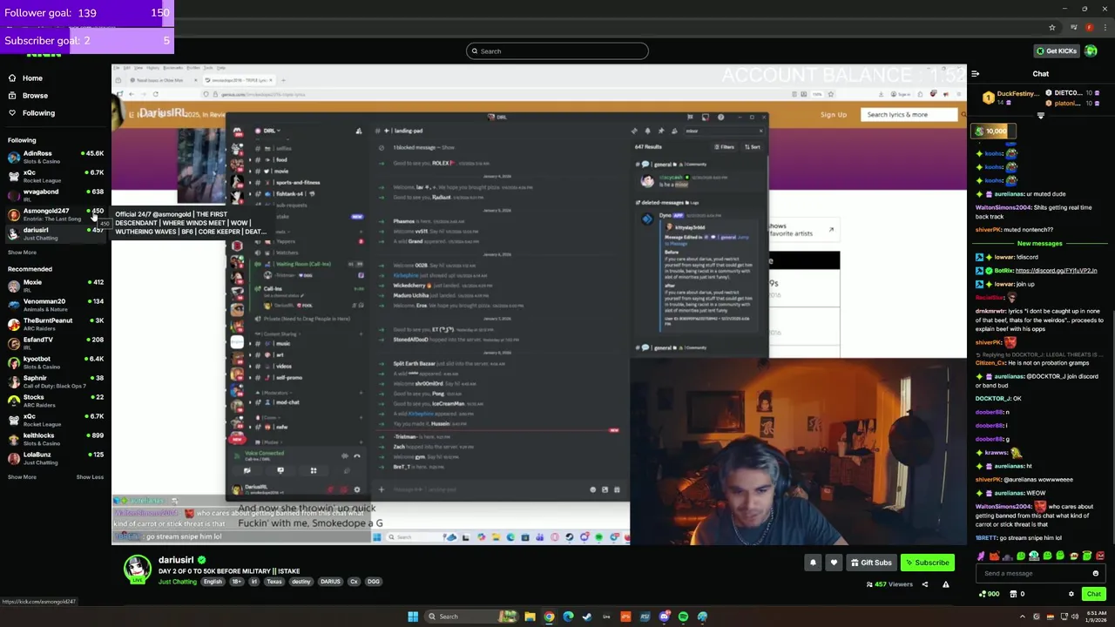Click the share stream icon
This screenshot has height=627, width=1115.
point(925,584)
